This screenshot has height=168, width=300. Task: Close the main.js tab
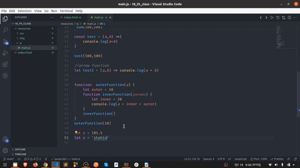111,18
